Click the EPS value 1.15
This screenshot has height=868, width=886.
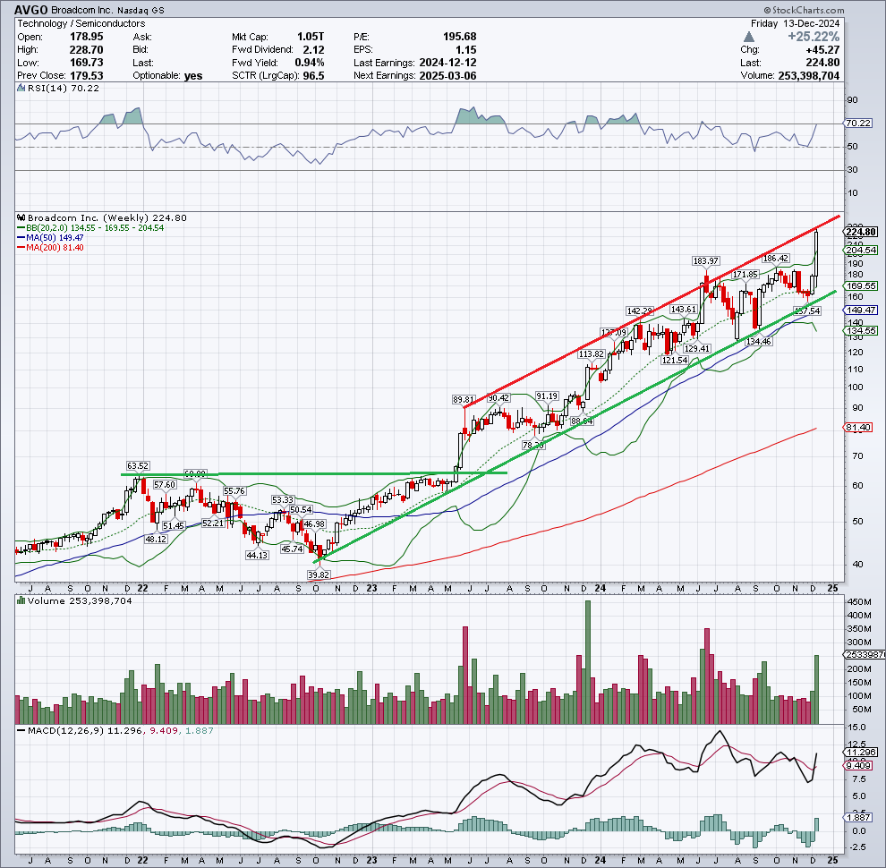(x=466, y=50)
